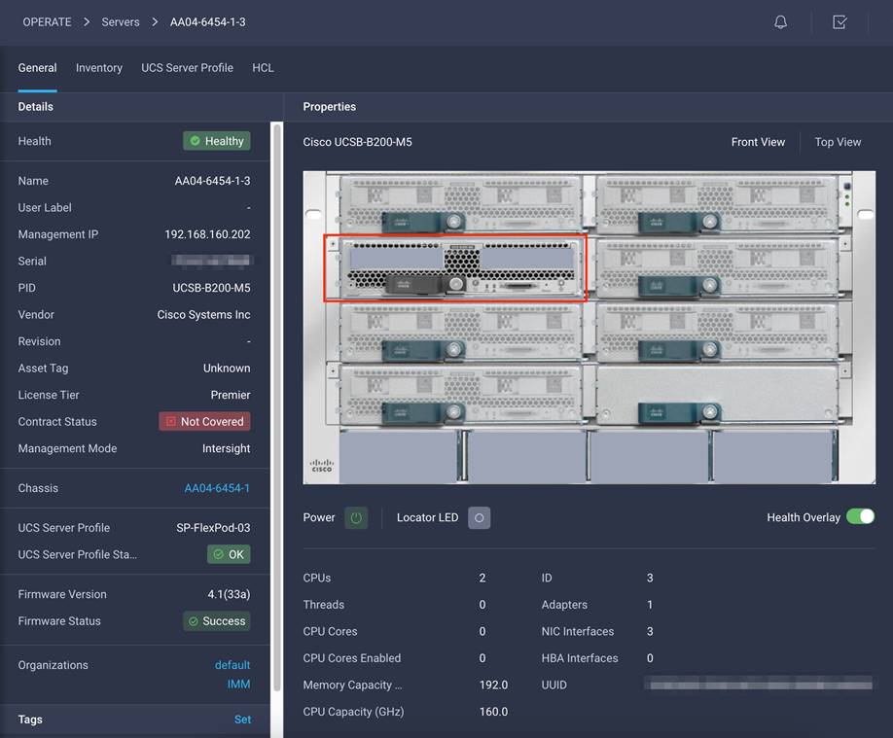The height and width of the screenshot is (738, 893).
Task: Select Front View of the chassis
Action: tap(758, 142)
